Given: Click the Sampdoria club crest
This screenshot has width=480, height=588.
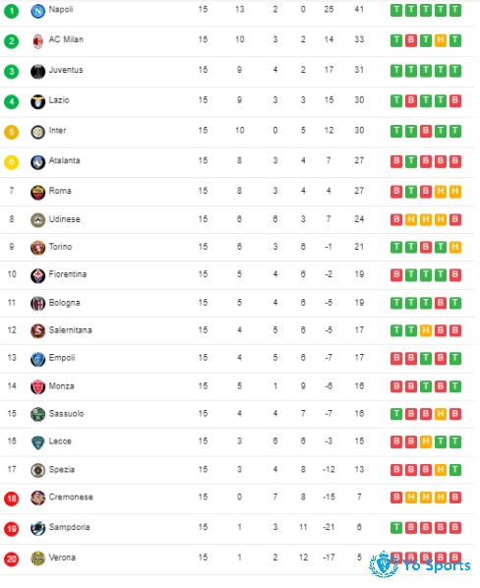Looking at the screenshot, I should (x=37, y=528).
